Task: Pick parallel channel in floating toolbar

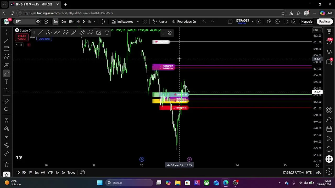Action: (x=82, y=33)
